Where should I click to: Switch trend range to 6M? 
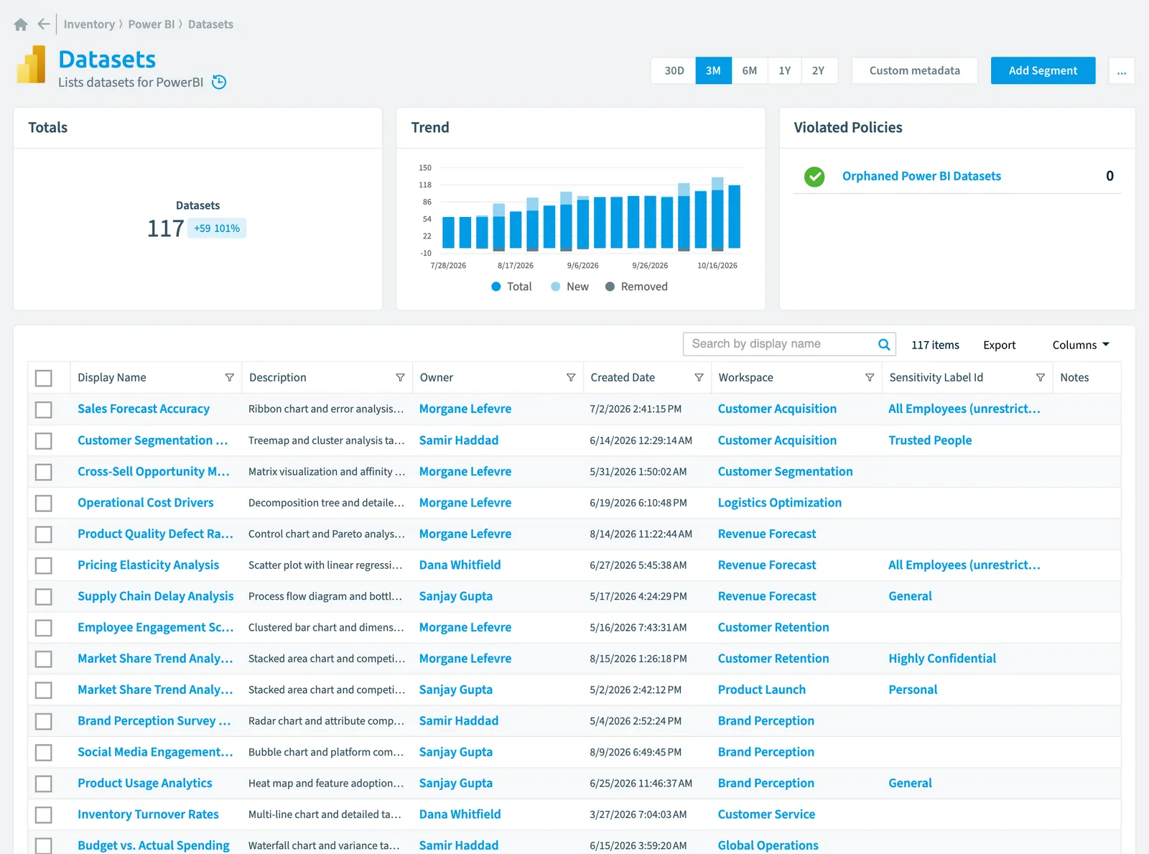click(750, 71)
